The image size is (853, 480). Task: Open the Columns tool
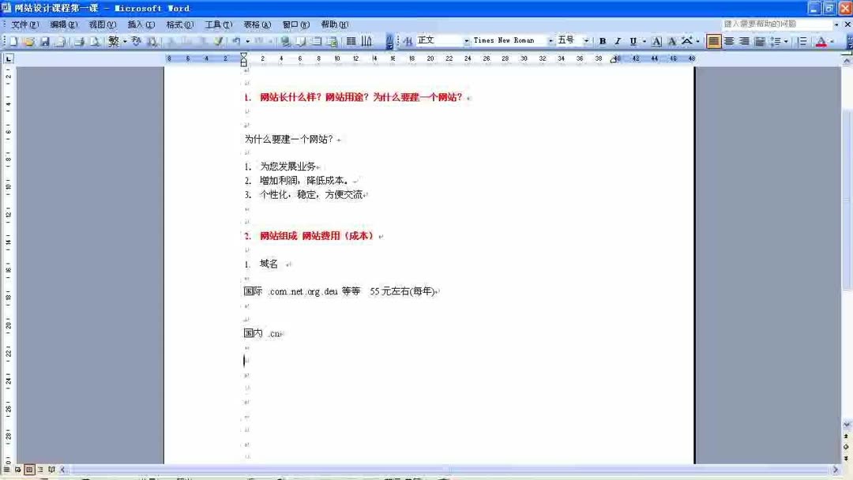(x=368, y=40)
